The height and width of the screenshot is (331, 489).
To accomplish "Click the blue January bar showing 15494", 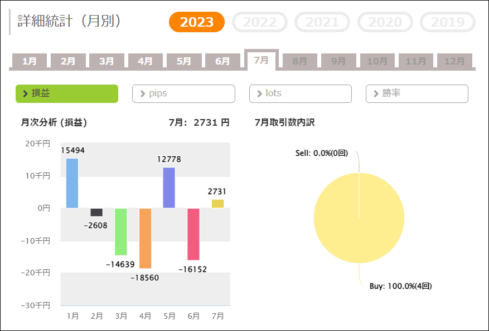I will [x=72, y=183].
